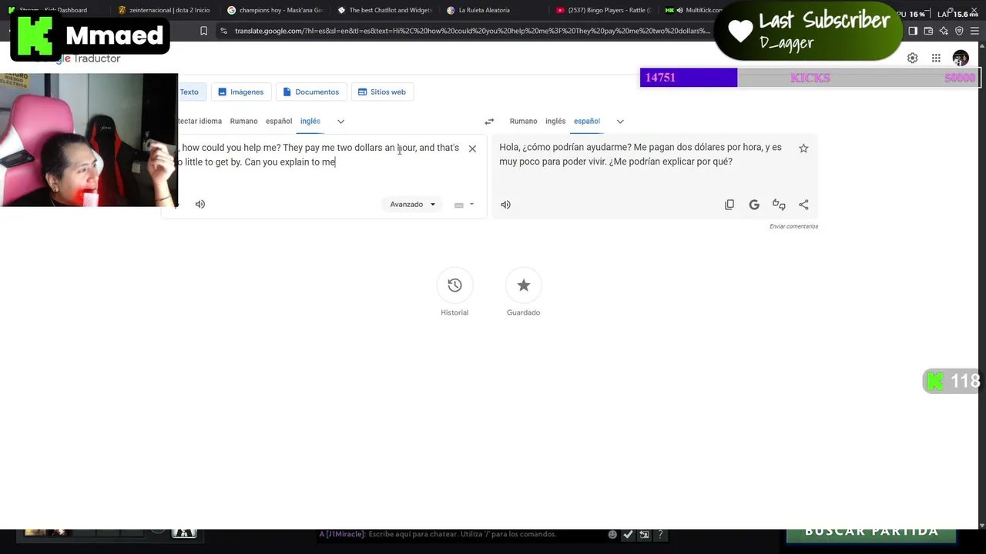
Task: Swap source and target languages
Action: click(489, 122)
